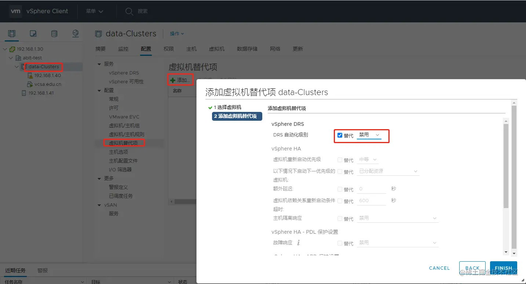Click the 添加... button
Image resolution: width=526 pixels, height=284 pixels.
[180, 80]
